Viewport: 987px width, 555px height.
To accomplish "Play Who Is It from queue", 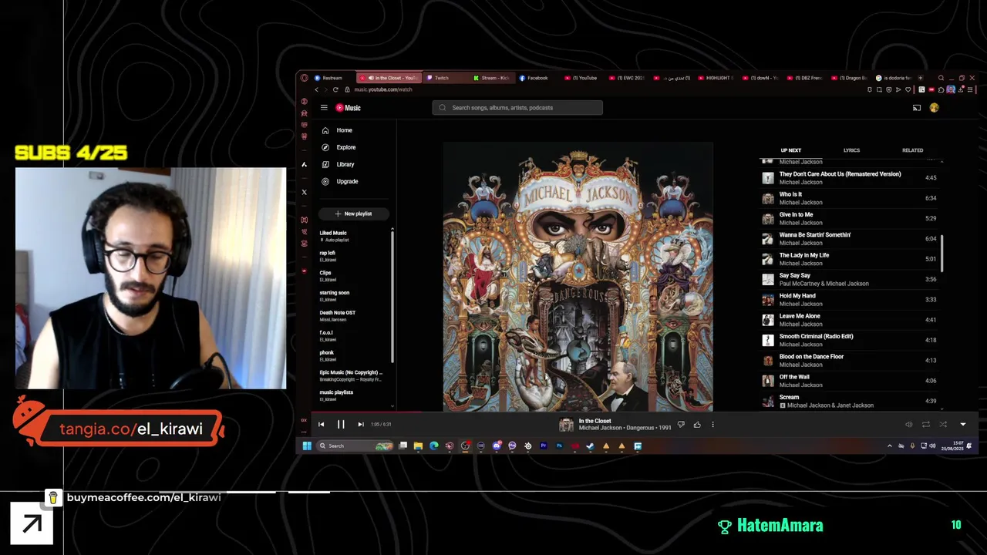I will tap(848, 198).
